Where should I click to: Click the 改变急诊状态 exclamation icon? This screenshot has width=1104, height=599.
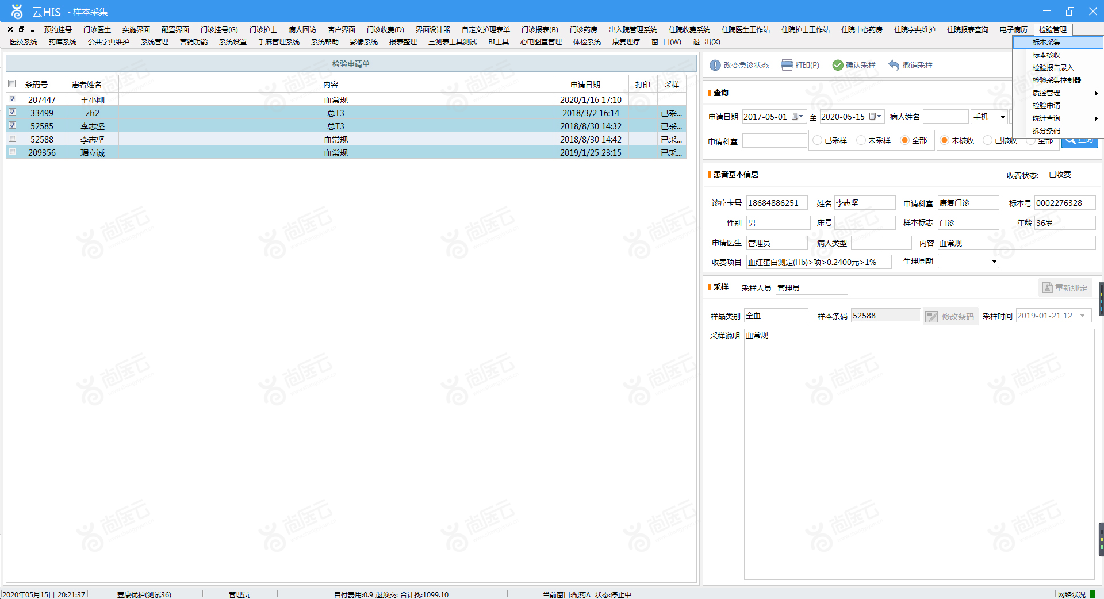tap(715, 65)
